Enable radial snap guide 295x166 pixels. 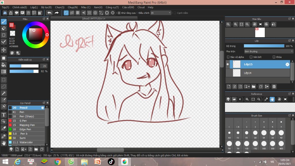89,13
